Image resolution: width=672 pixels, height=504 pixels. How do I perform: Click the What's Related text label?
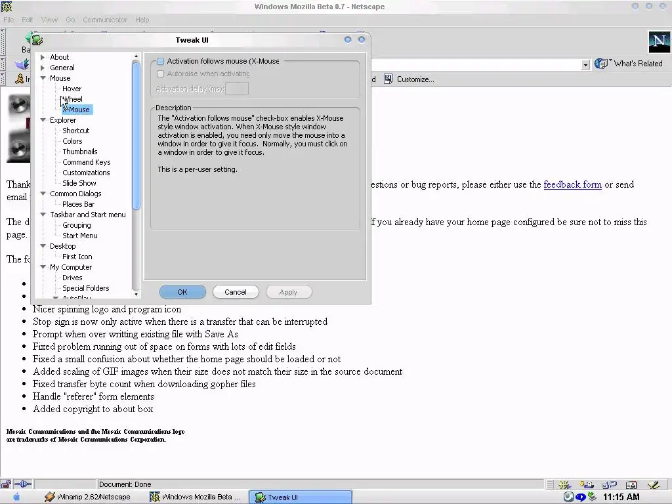click(x=638, y=64)
